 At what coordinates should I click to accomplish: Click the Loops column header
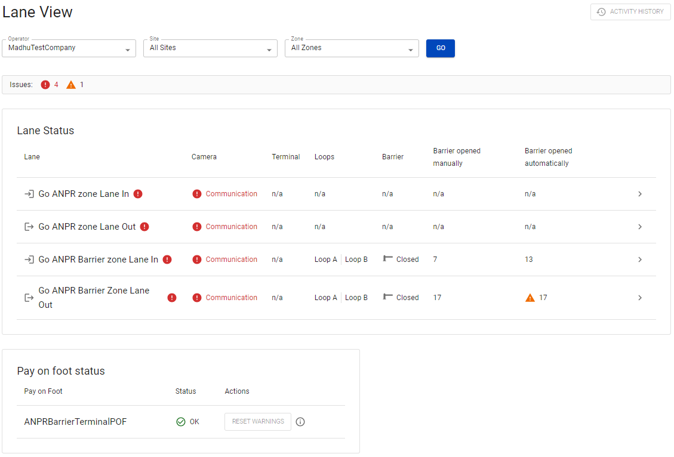324,157
